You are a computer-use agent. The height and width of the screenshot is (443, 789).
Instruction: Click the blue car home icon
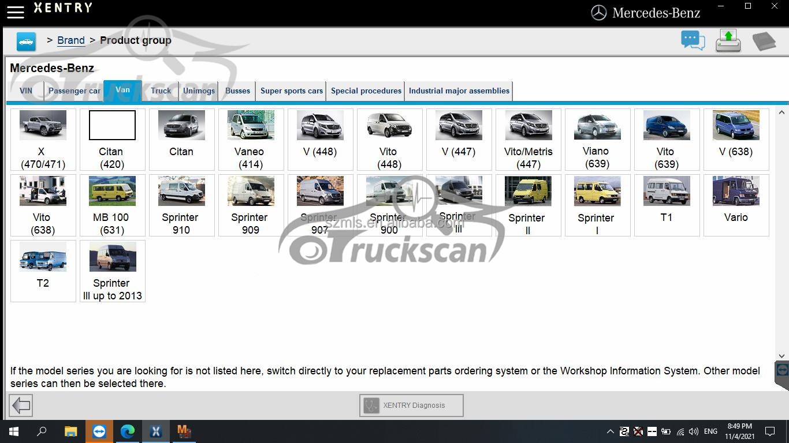(x=26, y=42)
